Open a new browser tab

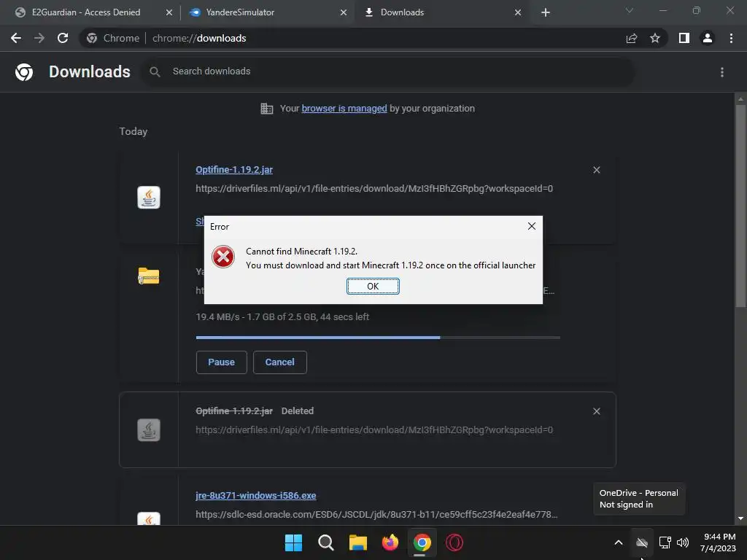(546, 12)
